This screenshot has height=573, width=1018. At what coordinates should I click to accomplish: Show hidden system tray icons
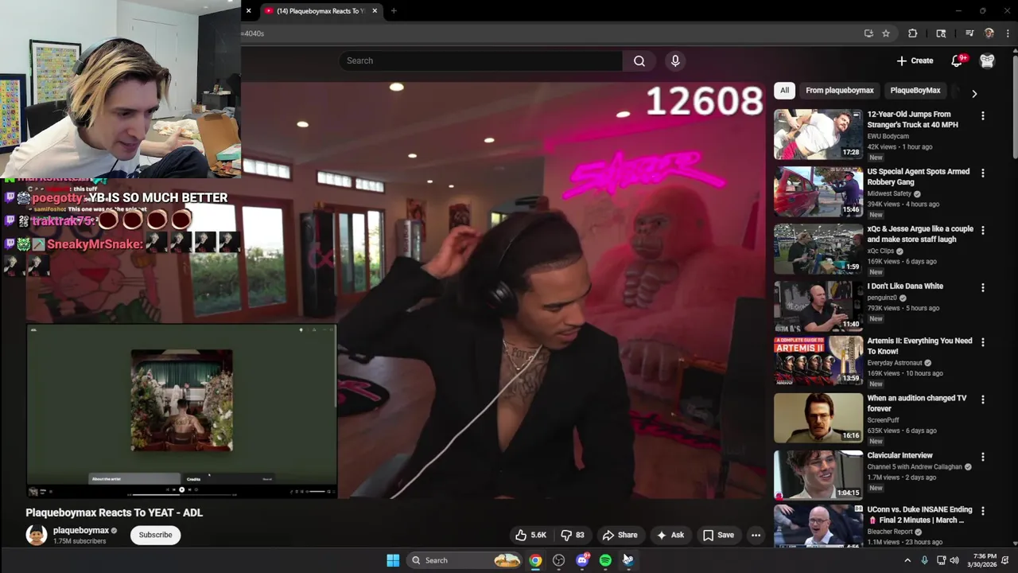click(x=907, y=560)
